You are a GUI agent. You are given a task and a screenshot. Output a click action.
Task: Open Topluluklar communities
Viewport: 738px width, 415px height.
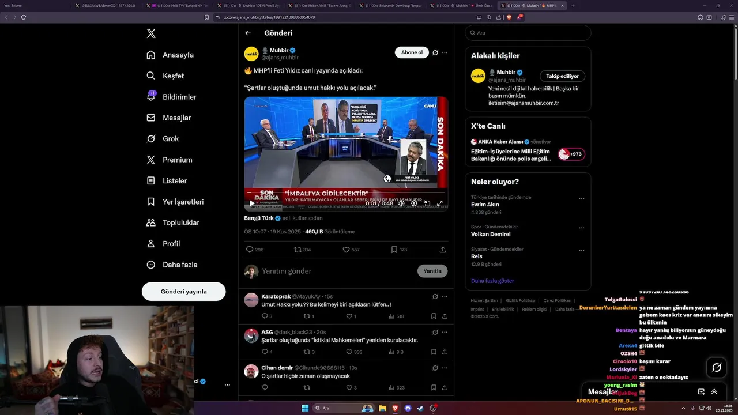[x=173, y=222]
